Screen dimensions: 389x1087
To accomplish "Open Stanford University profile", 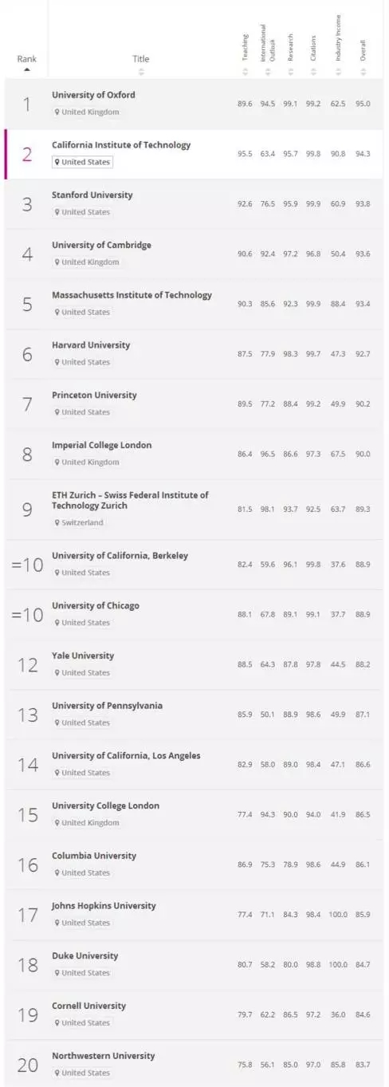I will coord(92,195).
